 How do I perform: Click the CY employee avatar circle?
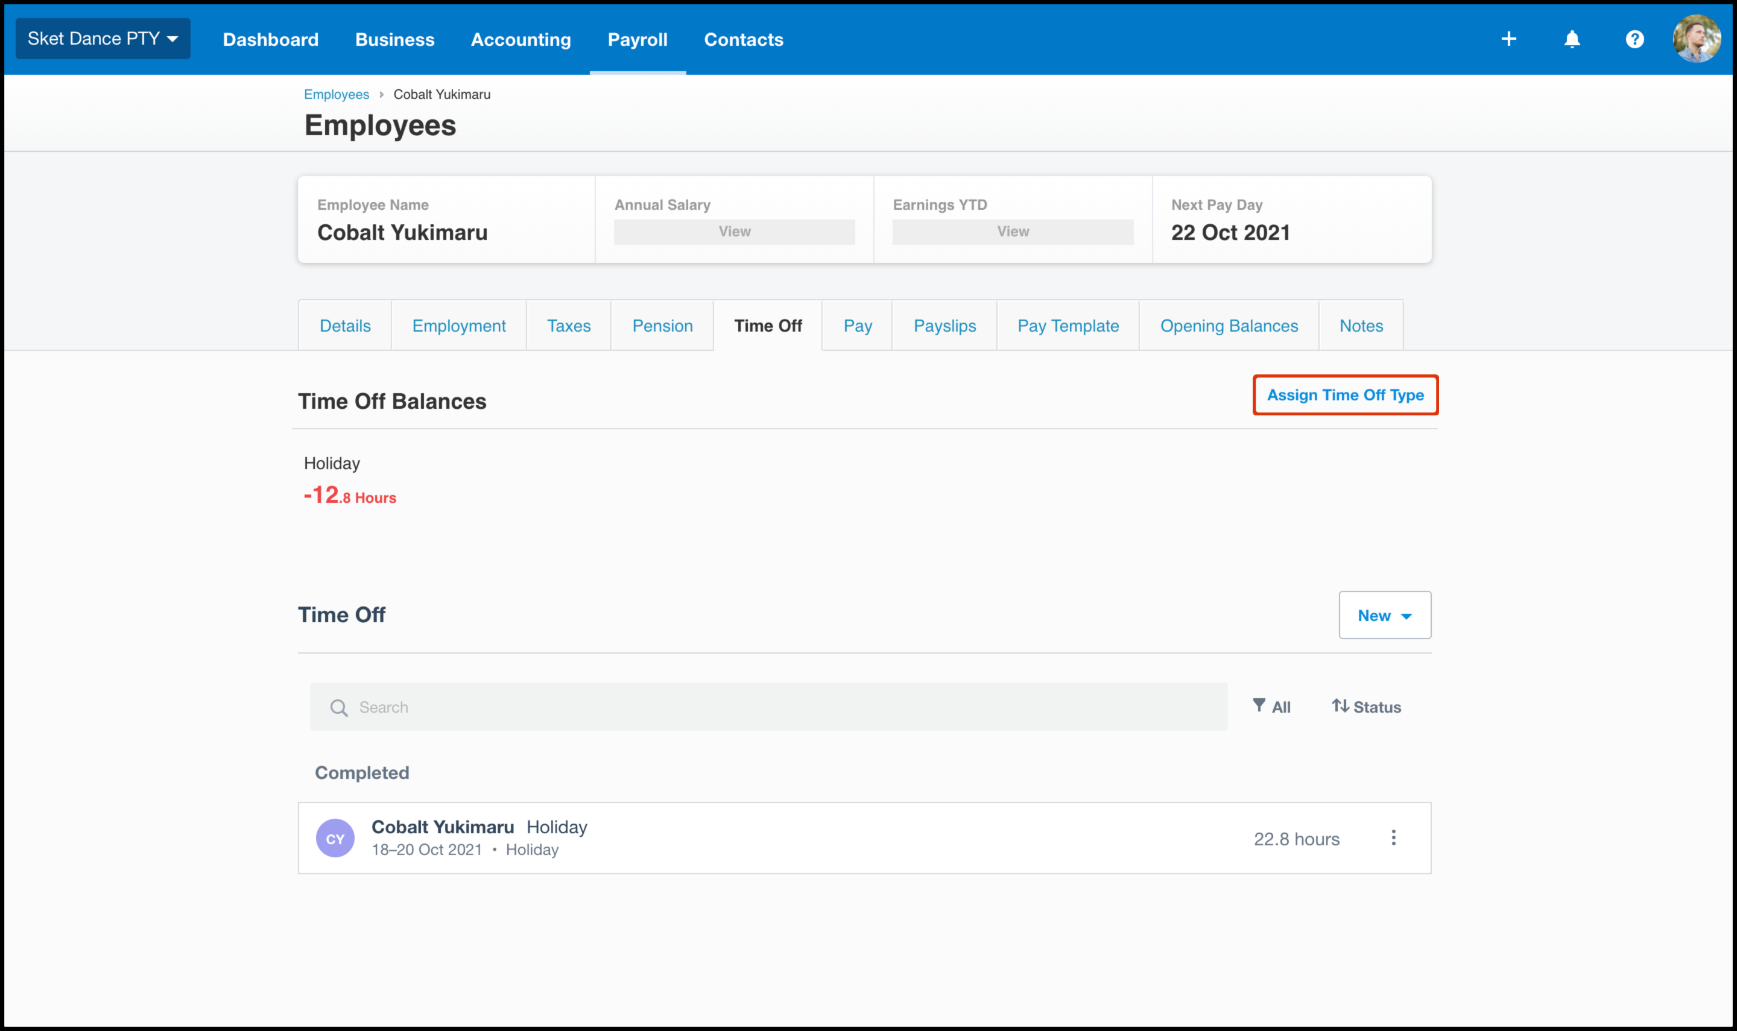[x=335, y=839]
